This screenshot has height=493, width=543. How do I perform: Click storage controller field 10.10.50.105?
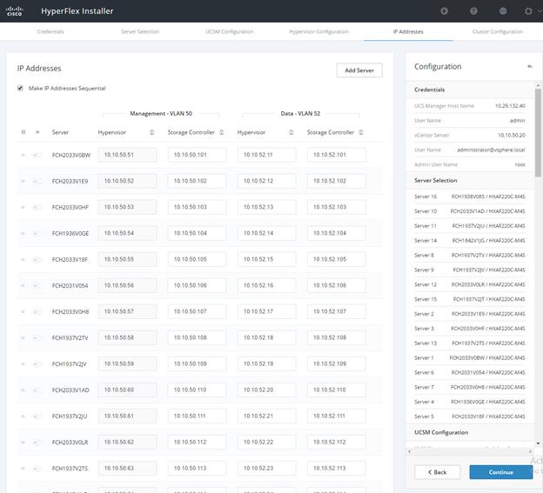(x=197, y=259)
